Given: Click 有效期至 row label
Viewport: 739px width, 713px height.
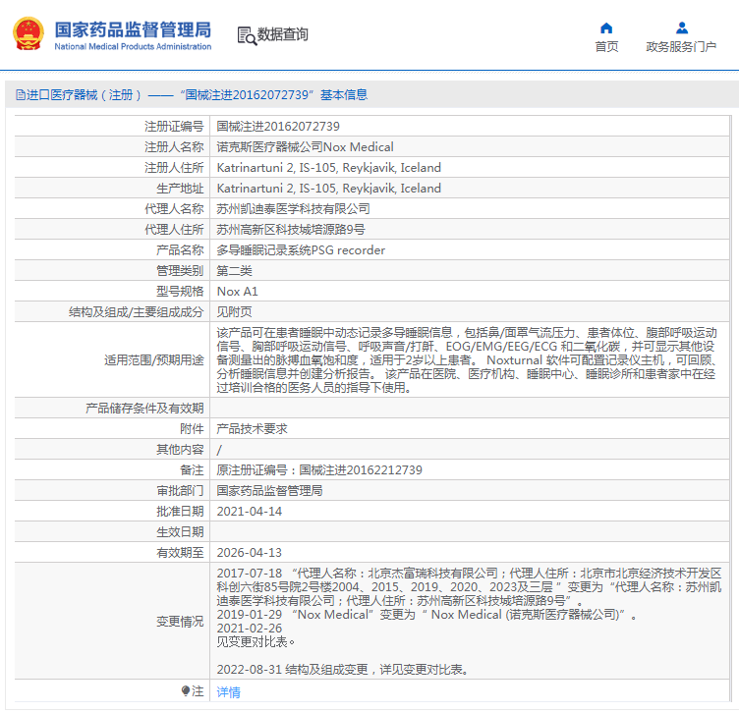Looking at the screenshot, I should [180, 552].
